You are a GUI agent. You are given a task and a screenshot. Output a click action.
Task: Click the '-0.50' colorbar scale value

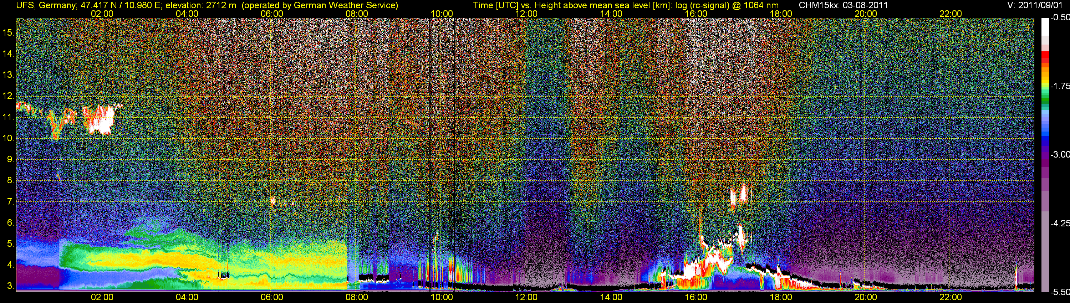coord(1060,18)
